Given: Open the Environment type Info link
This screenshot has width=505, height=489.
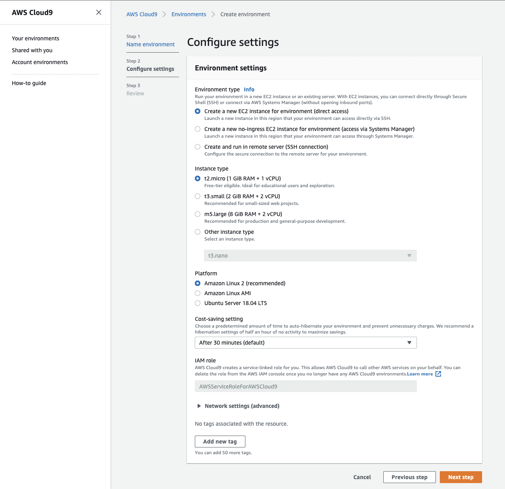Looking at the screenshot, I should [x=249, y=89].
